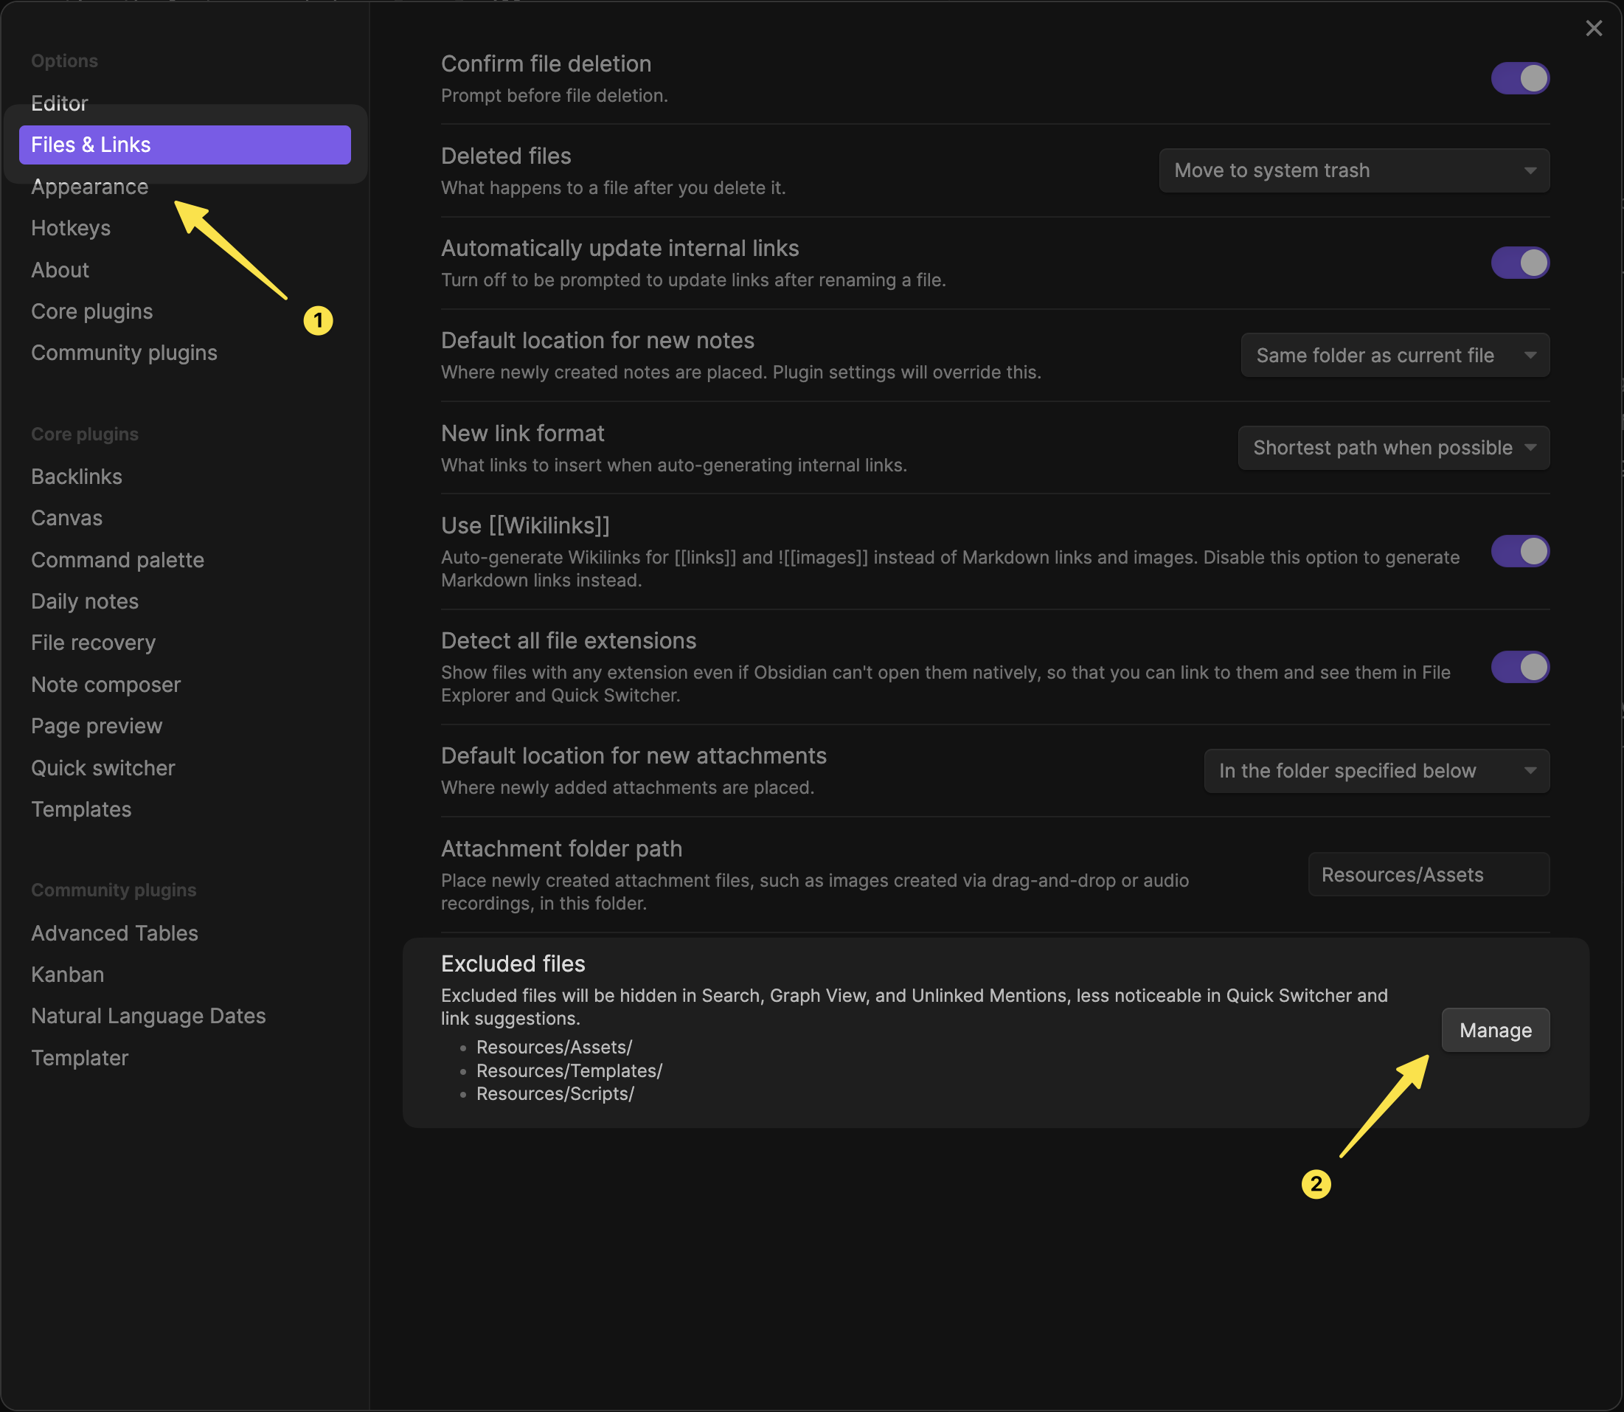Click the Canvas core plugin icon

pyautogui.click(x=66, y=516)
